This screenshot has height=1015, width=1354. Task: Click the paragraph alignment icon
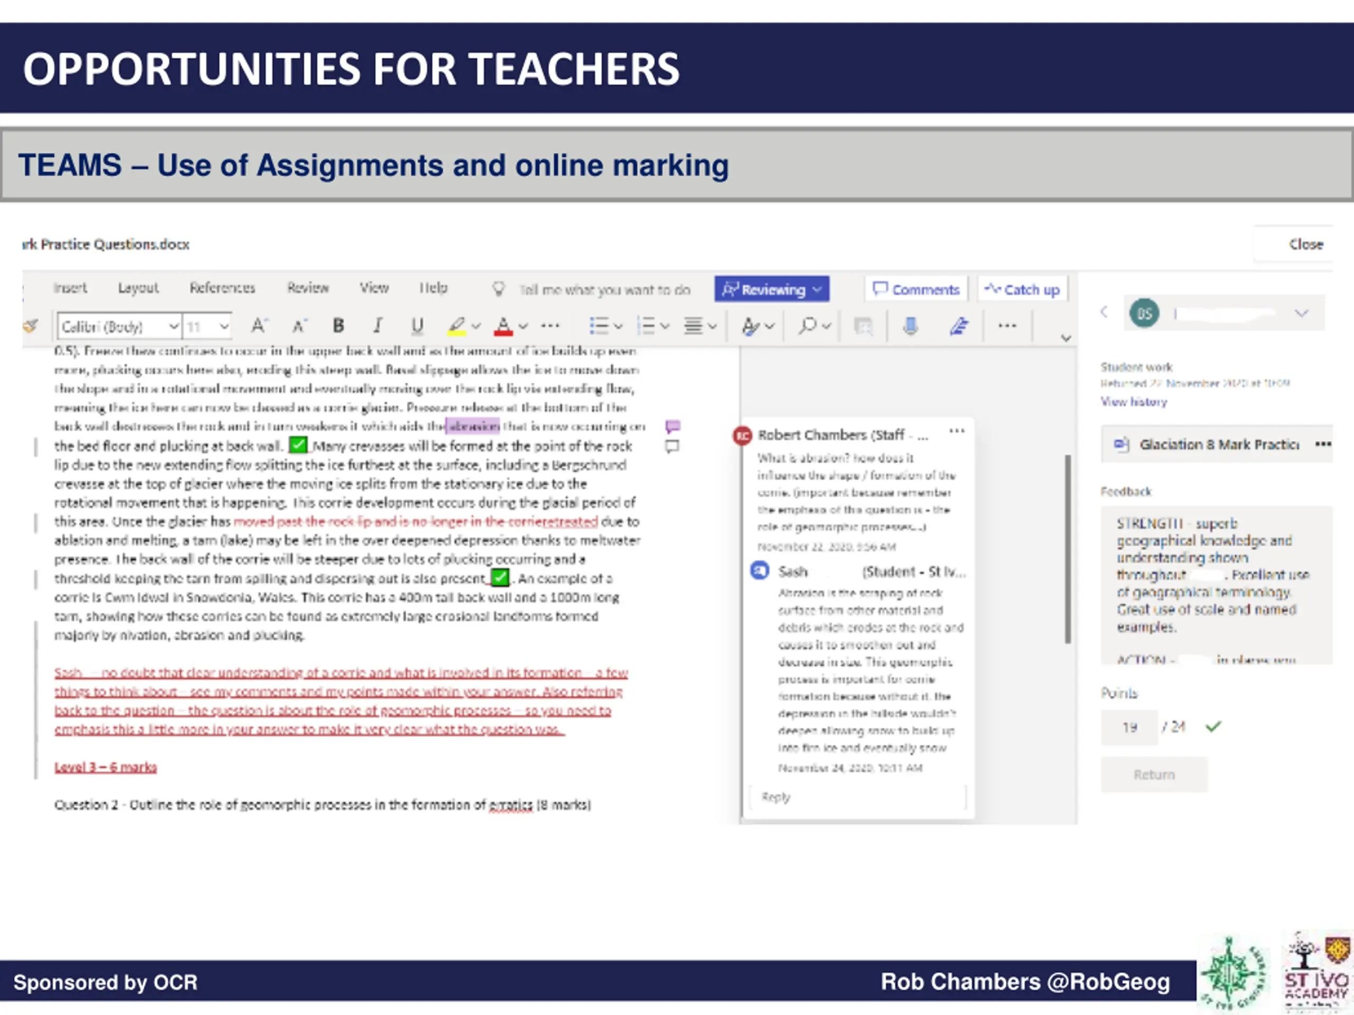click(693, 326)
